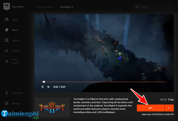This screenshot has width=178, height=121.
Task: Click the Back to Store link
Action: 45,7
